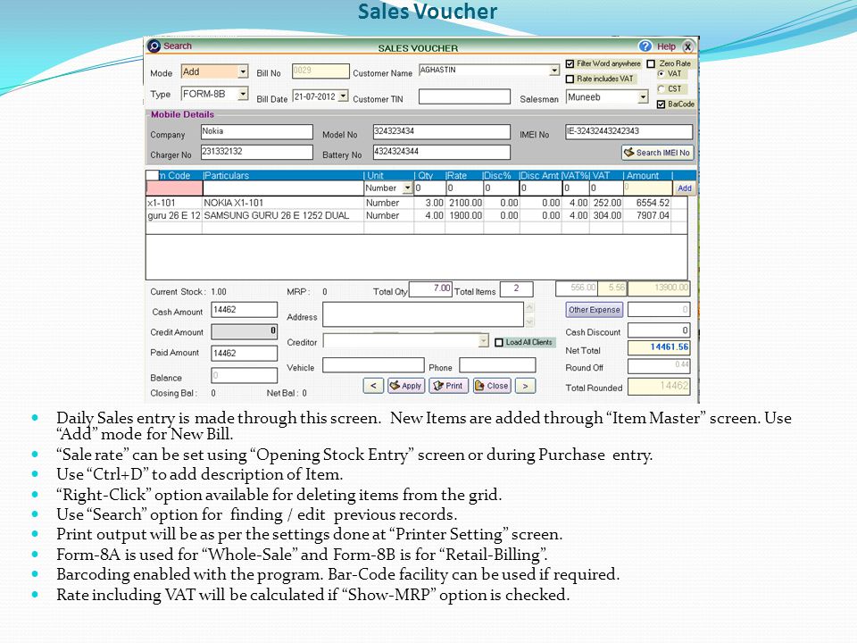Select the NOKIA X1-101 row
Image resolution: width=857 pixels, height=643 pixels.
(x=409, y=203)
